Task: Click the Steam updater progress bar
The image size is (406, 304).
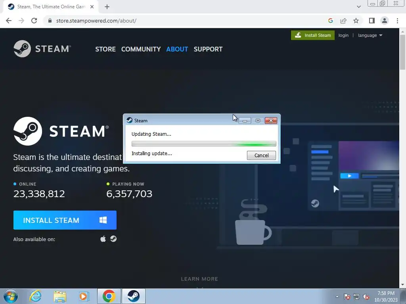Action: [204, 144]
